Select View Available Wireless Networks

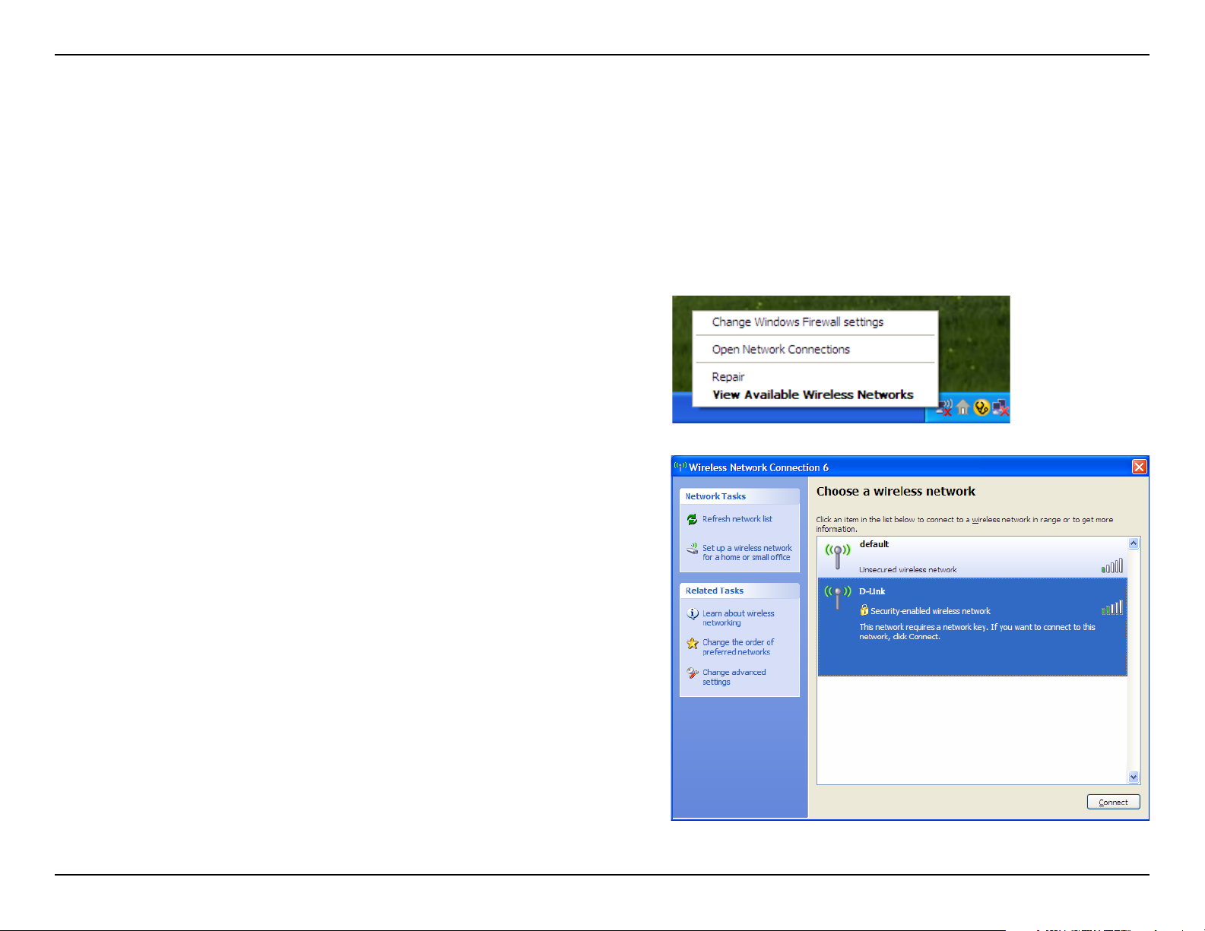(x=813, y=394)
